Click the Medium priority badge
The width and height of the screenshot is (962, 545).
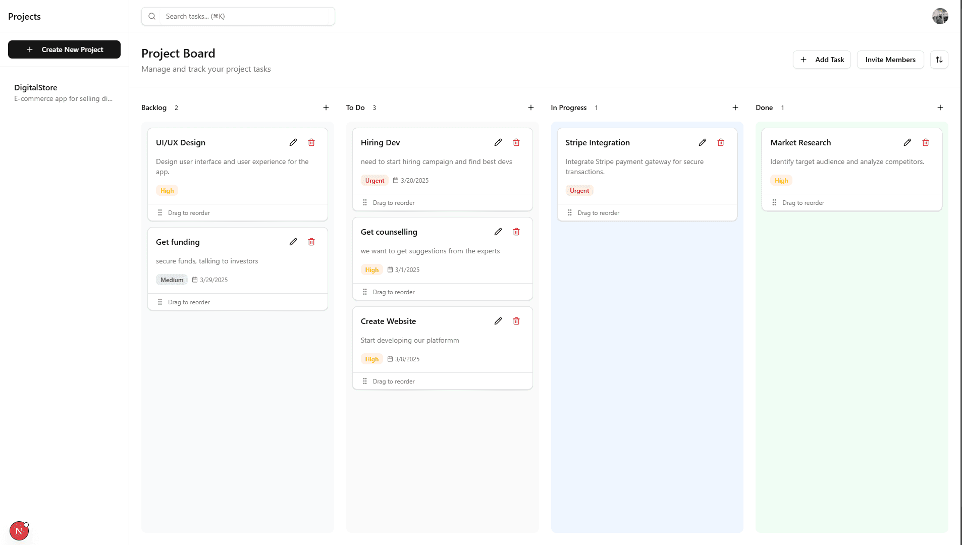point(172,280)
